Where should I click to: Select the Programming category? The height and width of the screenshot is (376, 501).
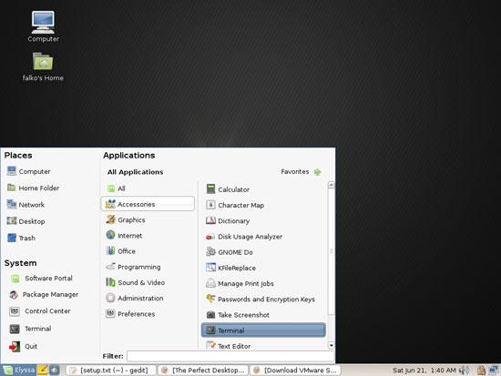[x=148, y=267]
